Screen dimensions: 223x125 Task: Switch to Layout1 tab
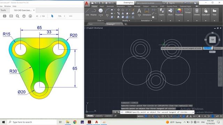[x=99, y=116]
